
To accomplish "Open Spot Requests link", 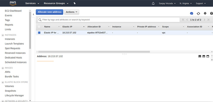I will (x=13, y=48).
